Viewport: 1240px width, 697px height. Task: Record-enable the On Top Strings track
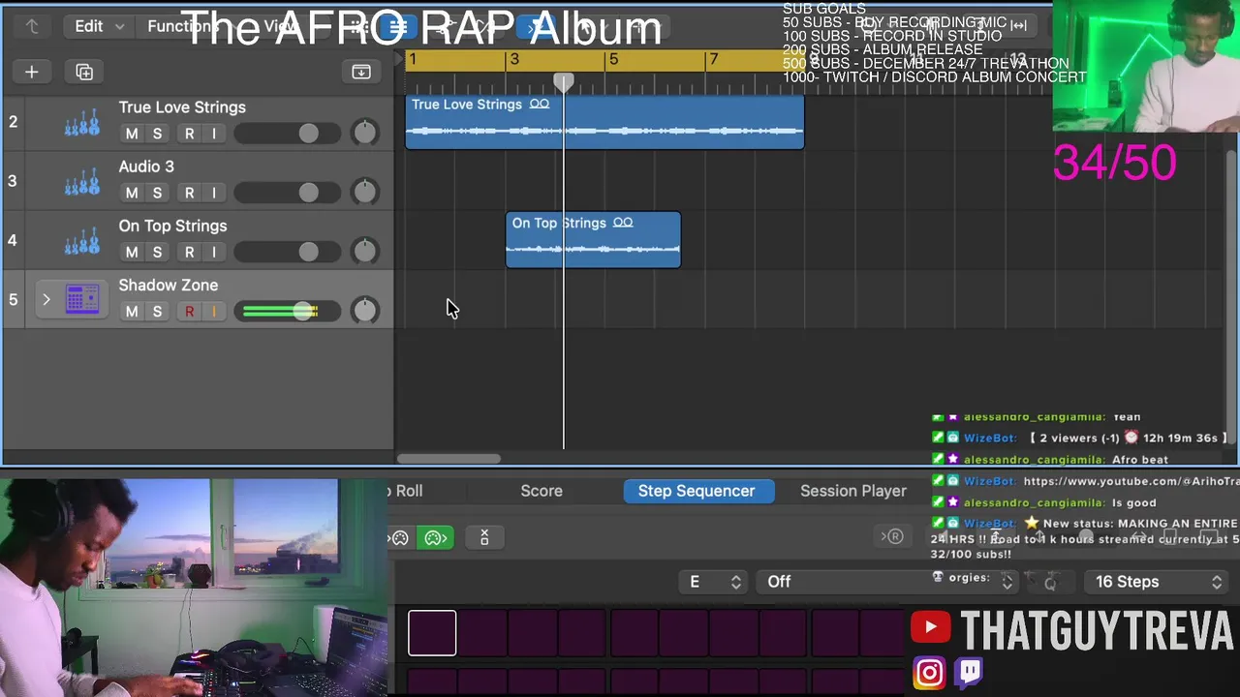point(189,252)
